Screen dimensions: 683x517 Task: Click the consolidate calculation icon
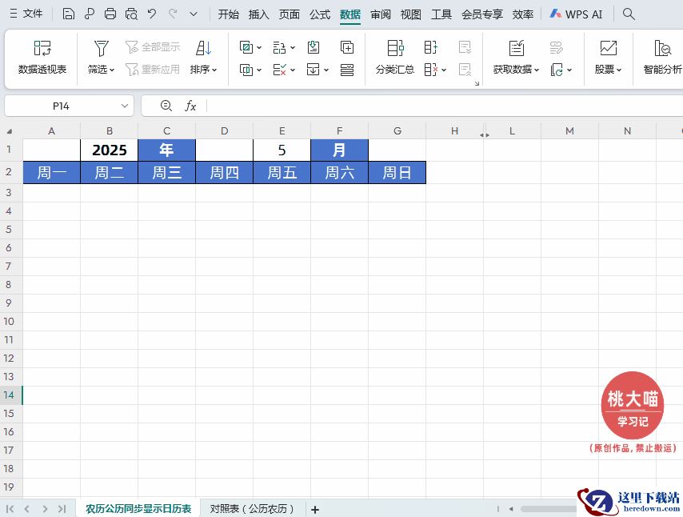[347, 47]
